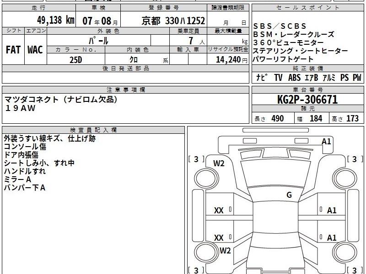
Task: Select W2 mark beside the lower-left wheel
Action: click(x=225, y=251)
